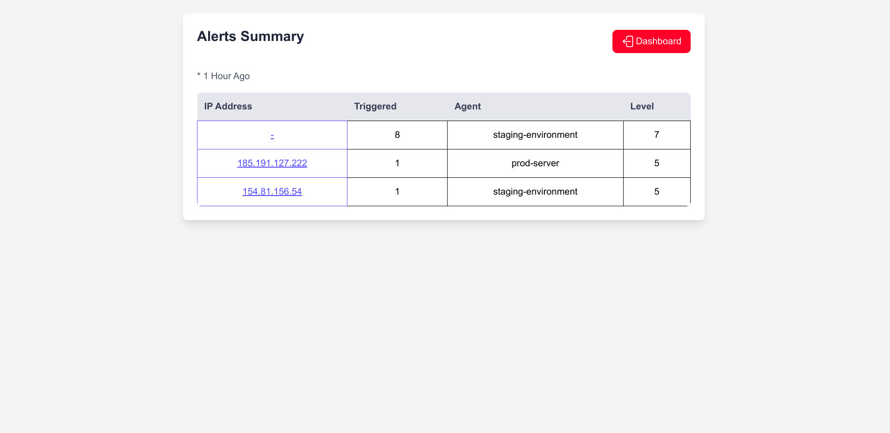
Task: Click the dash IP address link
Action: point(272,135)
